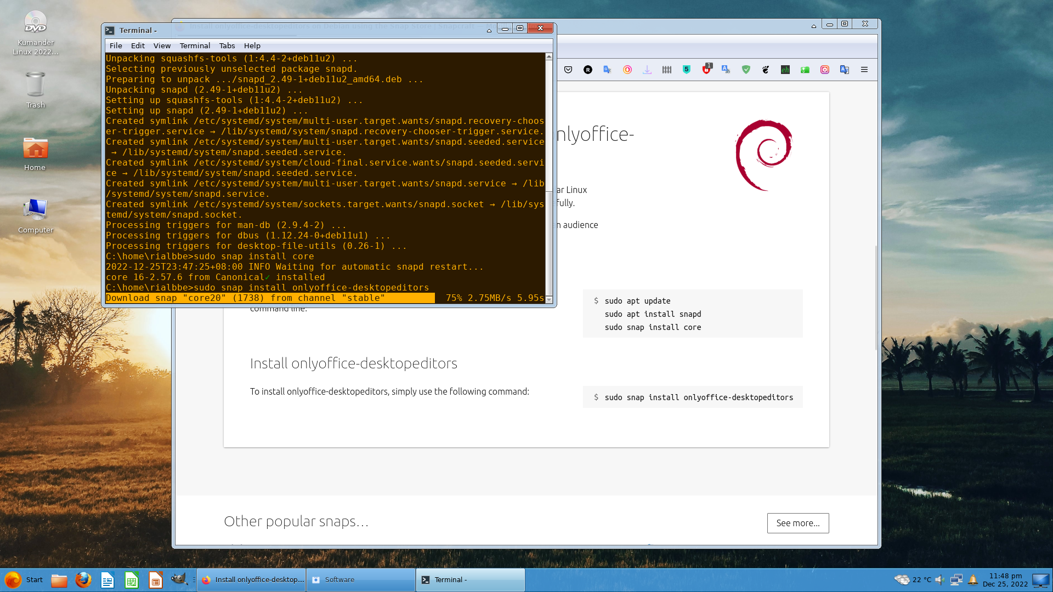Screen dimensions: 1053x592
Task: Click the Terminal window roll-up arrow button
Action: [x=489, y=30]
